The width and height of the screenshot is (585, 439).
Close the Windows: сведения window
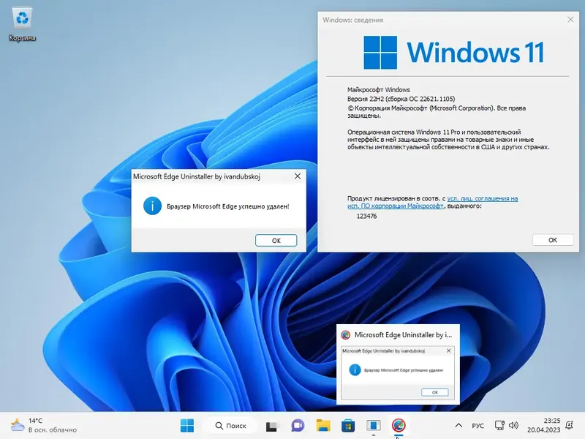click(x=570, y=20)
